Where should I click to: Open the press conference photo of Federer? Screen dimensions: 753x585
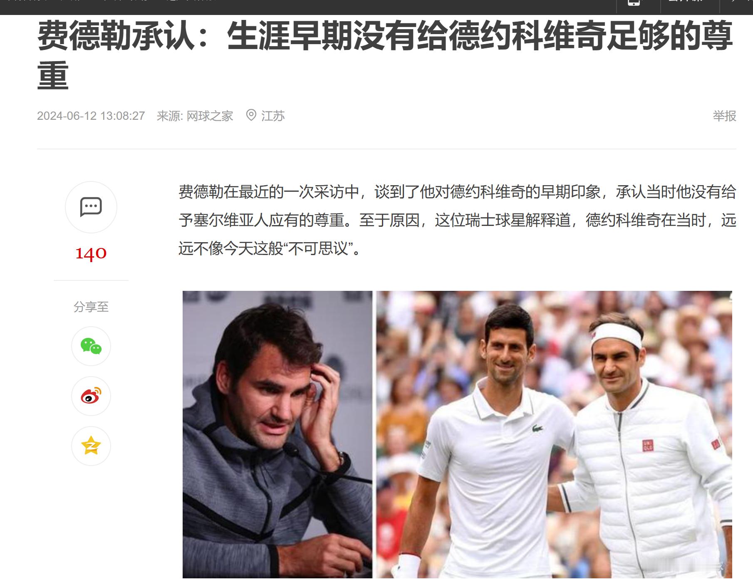pyautogui.click(x=277, y=434)
